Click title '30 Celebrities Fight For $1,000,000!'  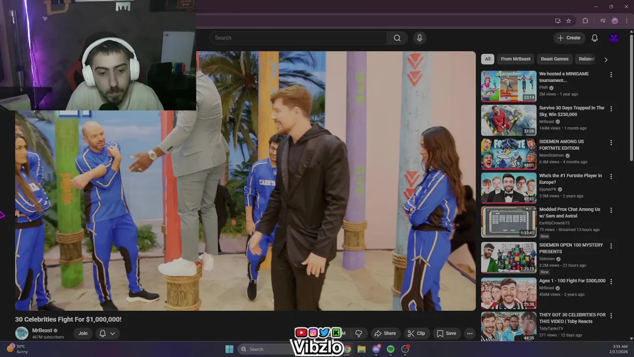tap(68, 319)
